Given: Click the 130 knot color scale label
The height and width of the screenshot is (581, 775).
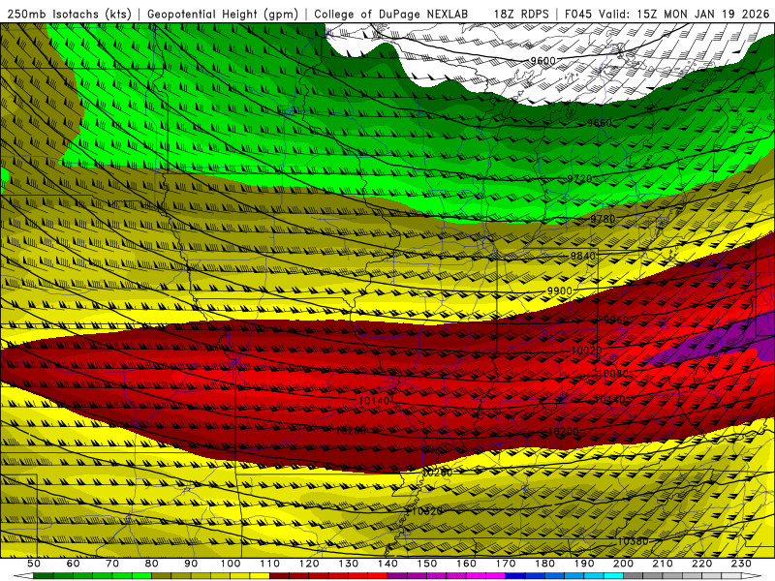Looking at the screenshot, I should coord(349,564).
